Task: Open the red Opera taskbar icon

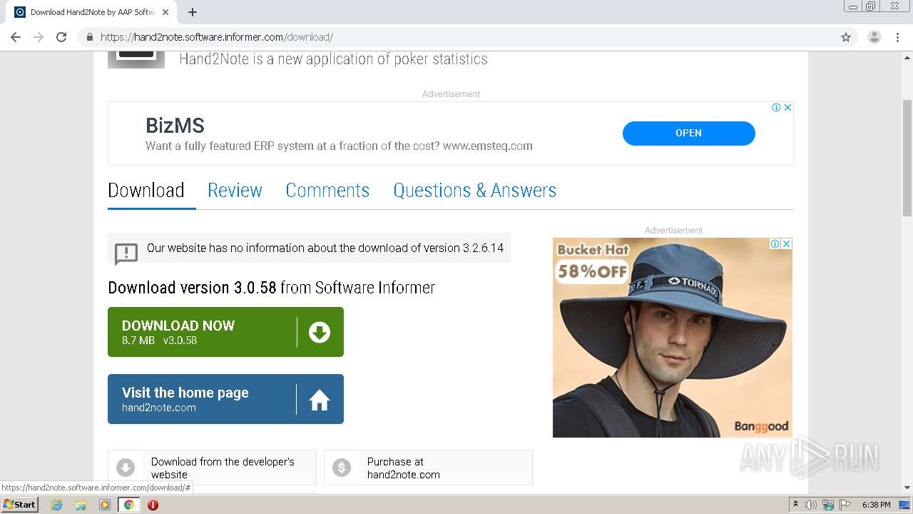Action: click(x=153, y=505)
